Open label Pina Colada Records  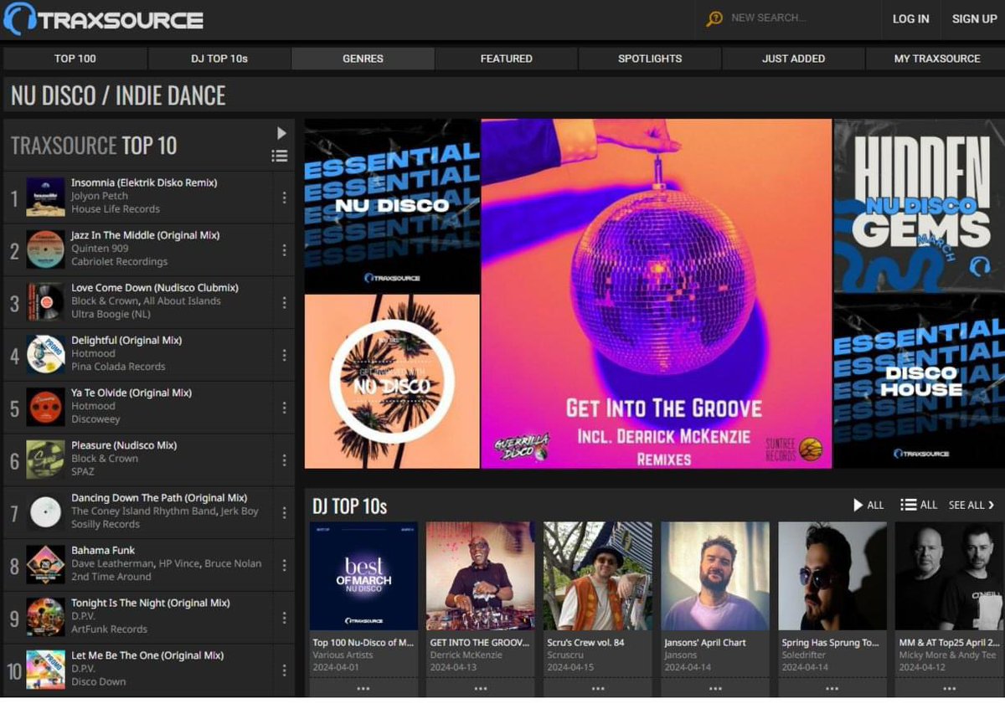pyautogui.click(x=118, y=367)
